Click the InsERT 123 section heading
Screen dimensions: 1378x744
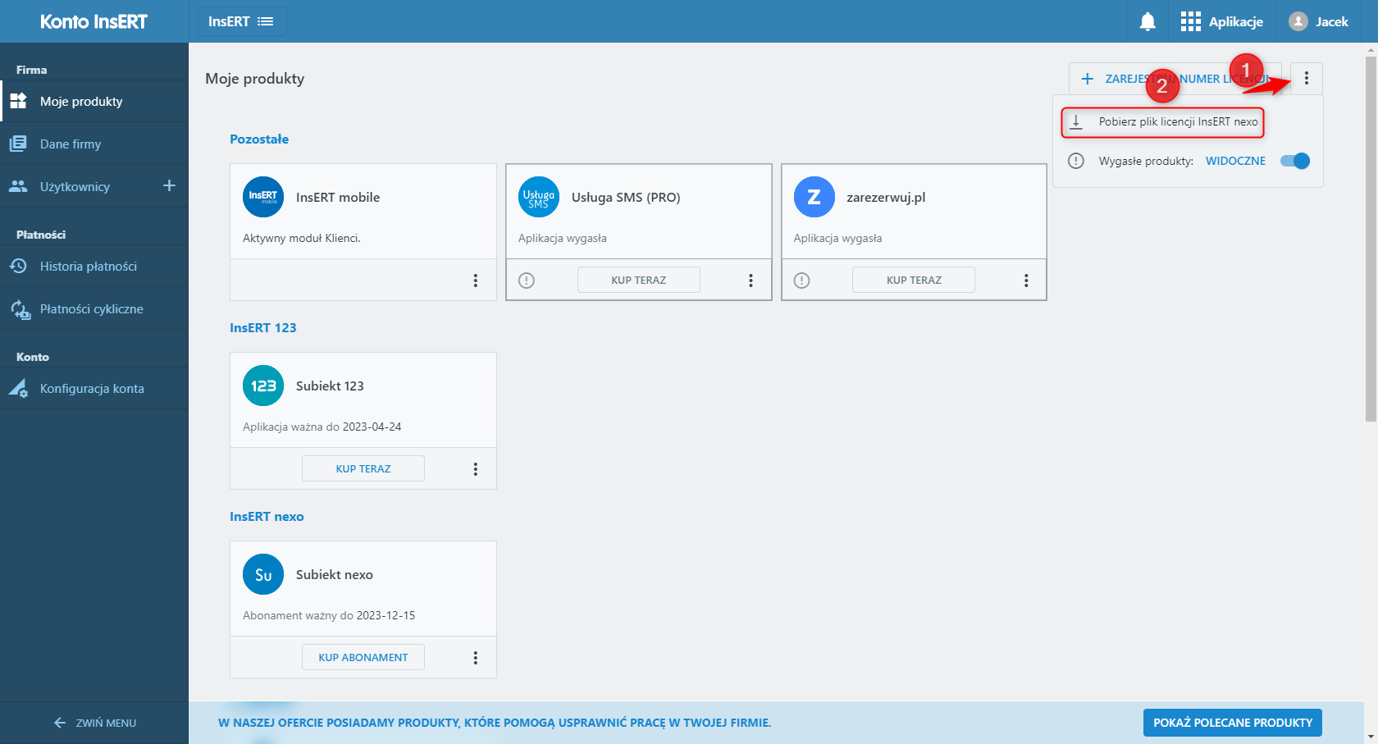(x=263, y=328)
